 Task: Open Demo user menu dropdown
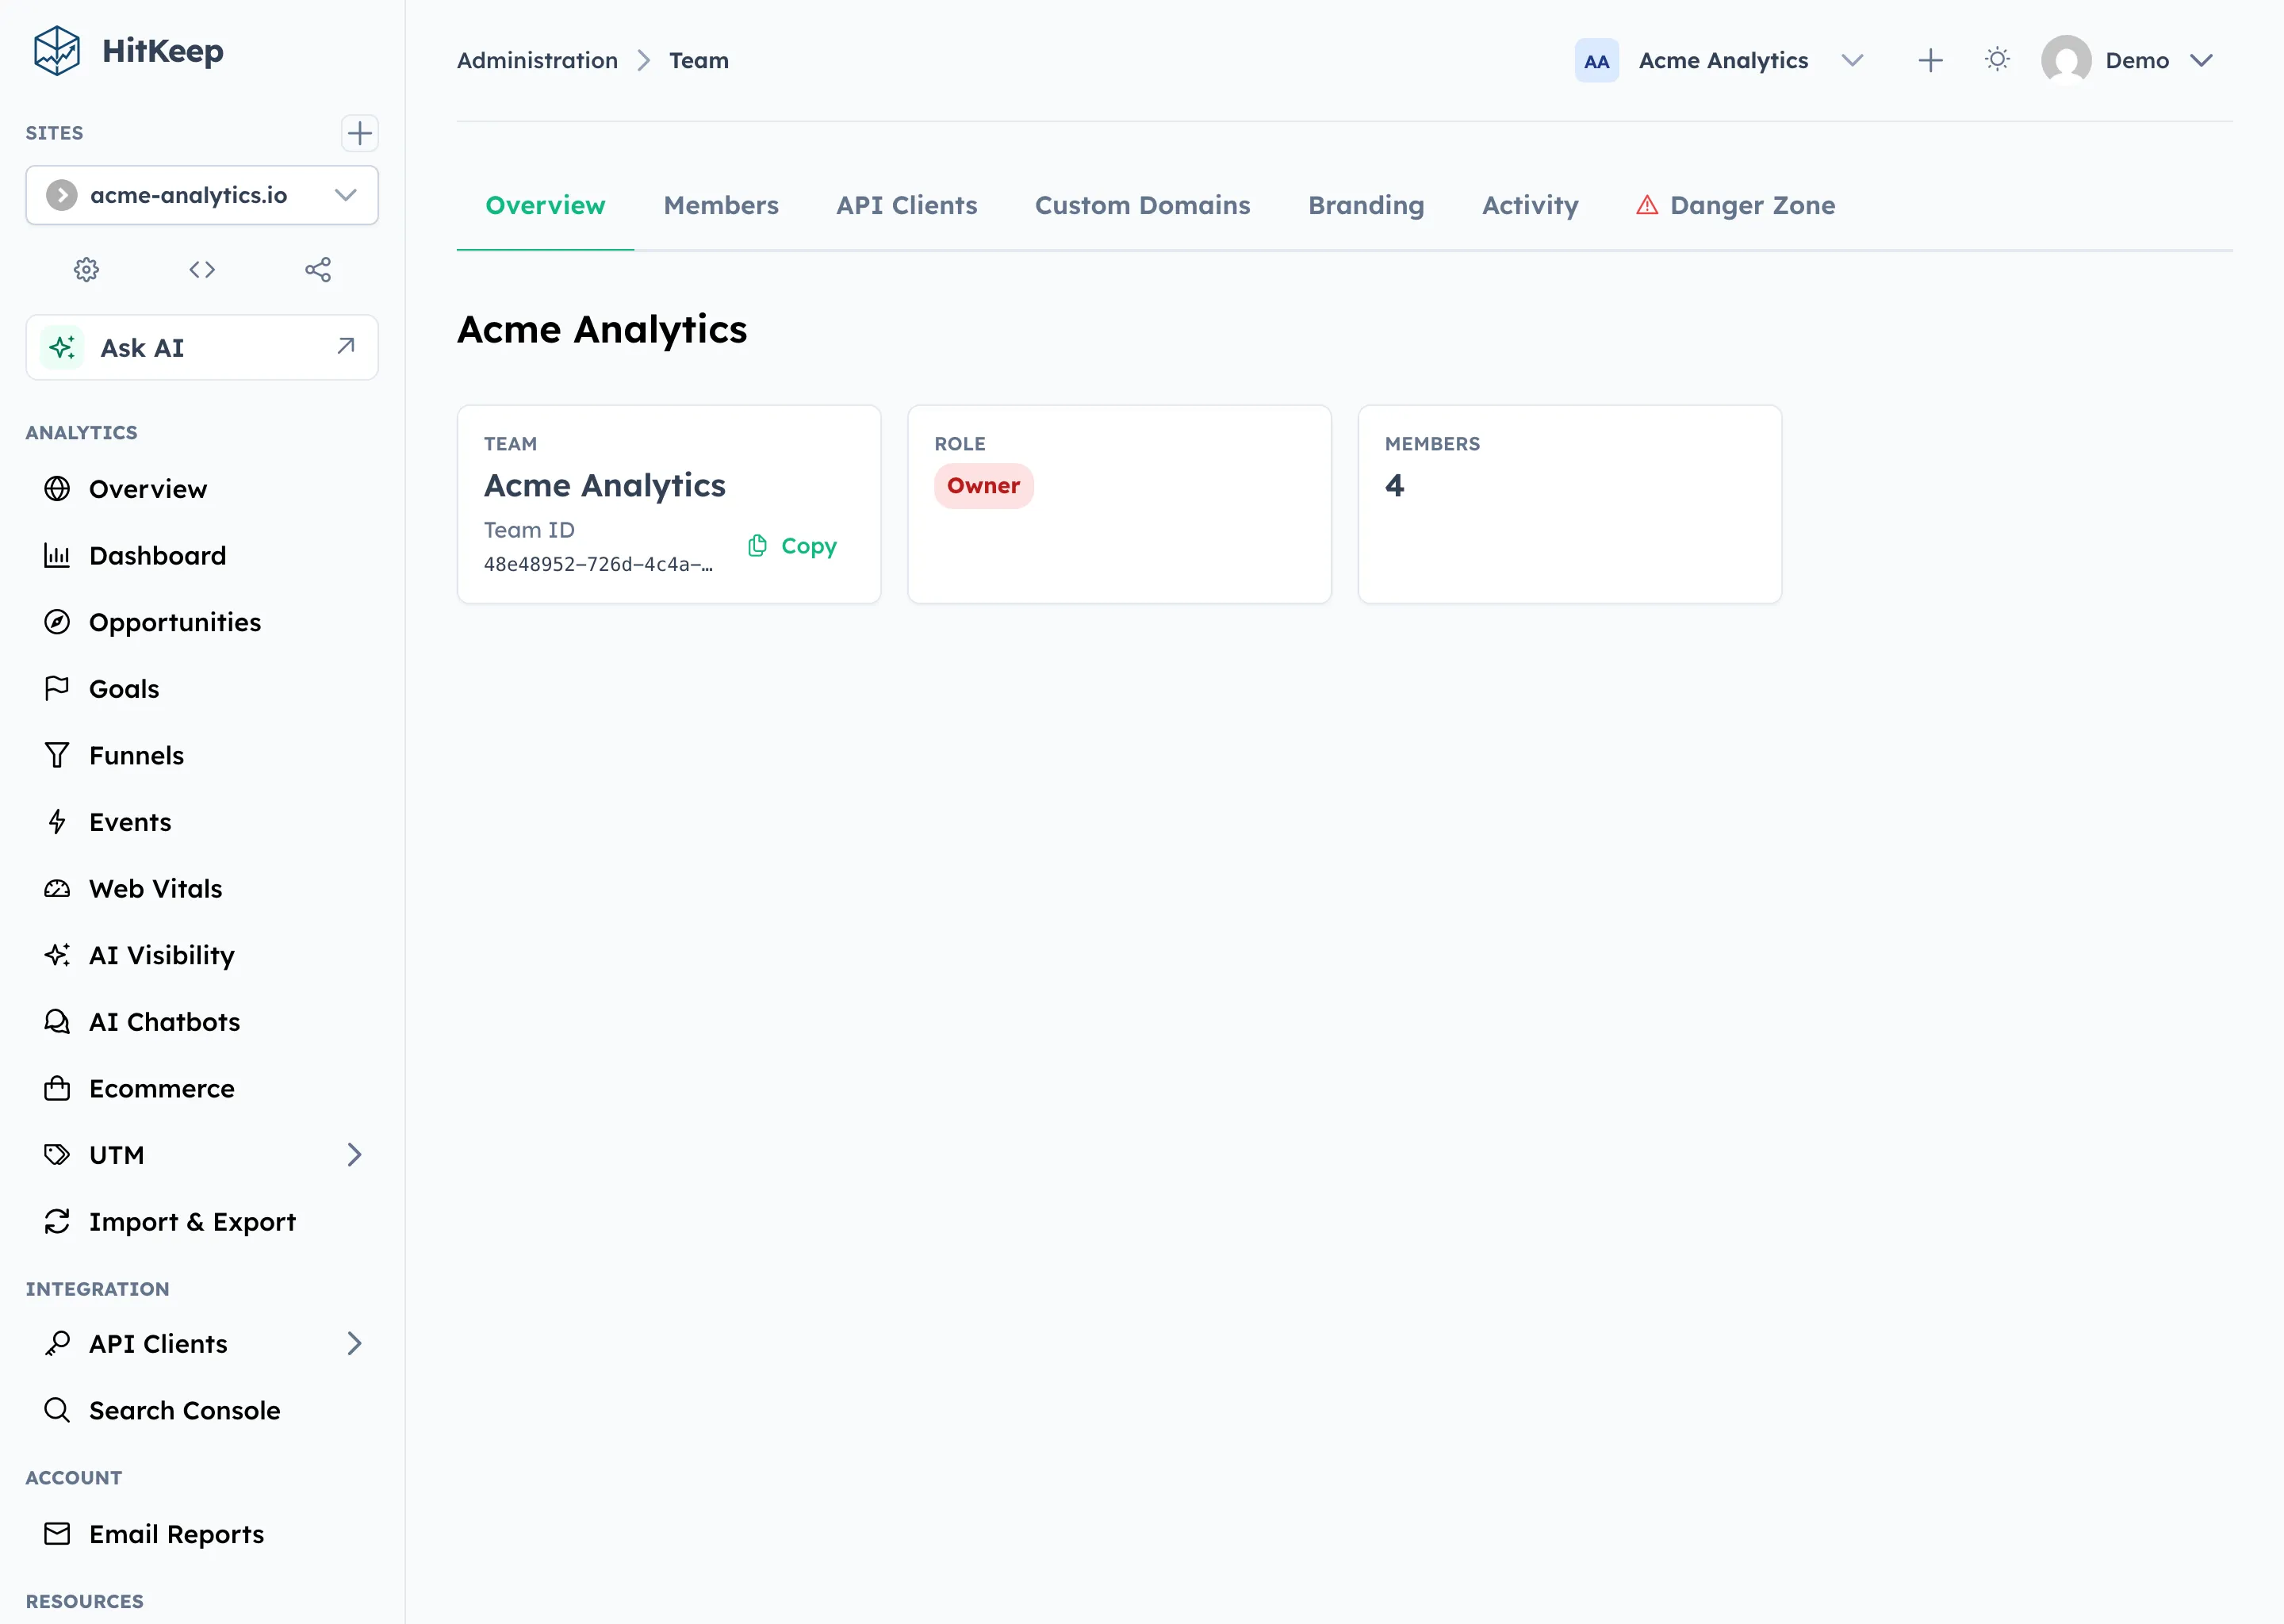coord(2128,61)
